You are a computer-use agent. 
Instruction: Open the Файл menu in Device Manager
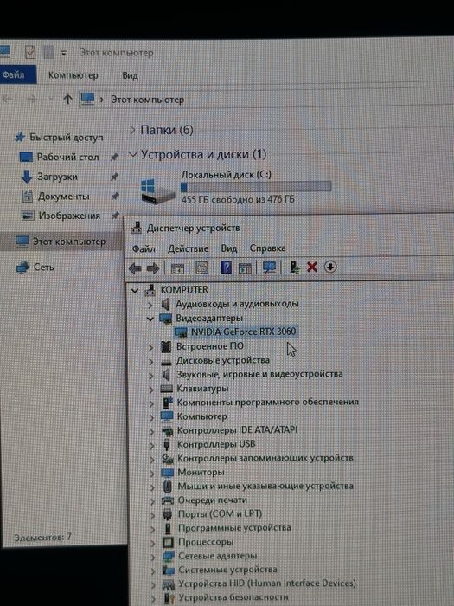pyautogui.click(x=144, y=248)
